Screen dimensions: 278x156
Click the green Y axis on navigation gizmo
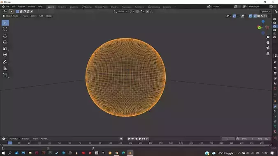pos(259,28)
